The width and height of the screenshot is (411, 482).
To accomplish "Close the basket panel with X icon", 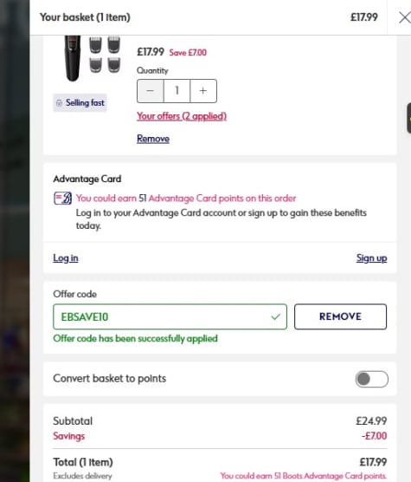I will (x=405, y=17).
